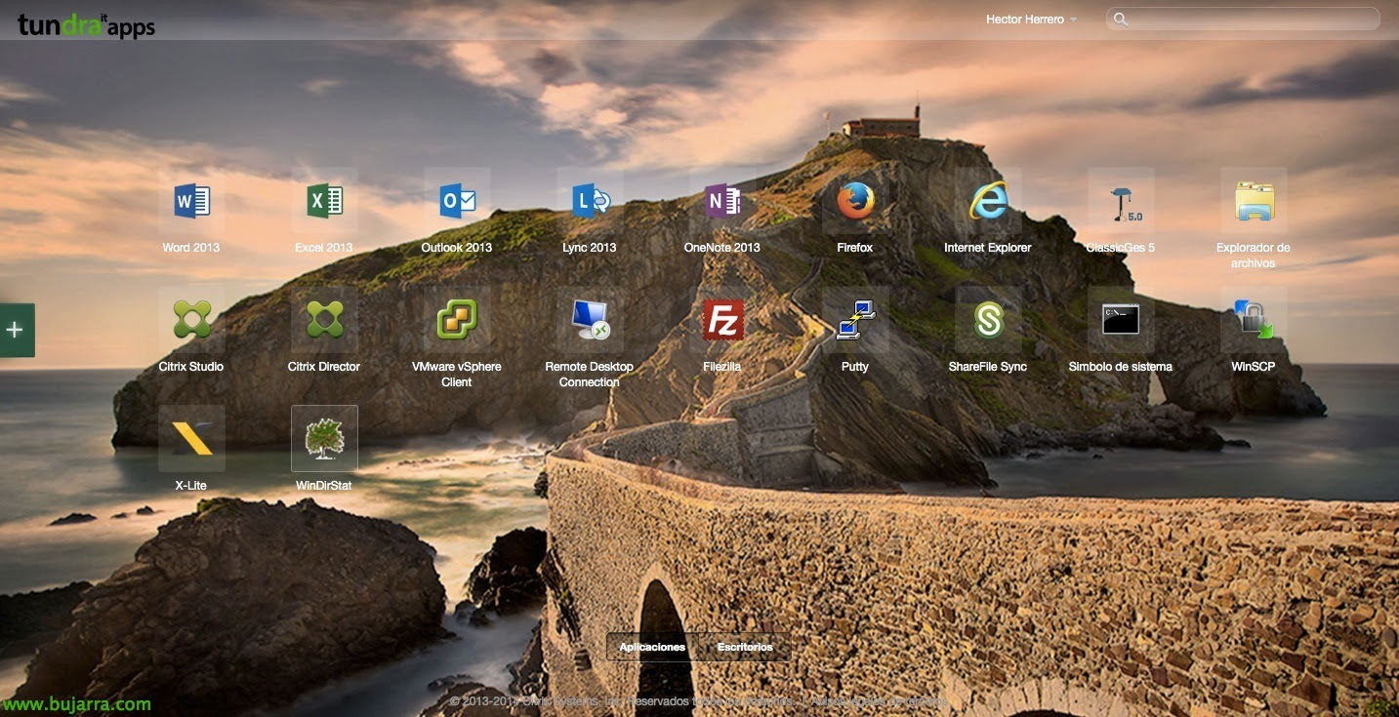Launch Word 2013 application icon

191,201
